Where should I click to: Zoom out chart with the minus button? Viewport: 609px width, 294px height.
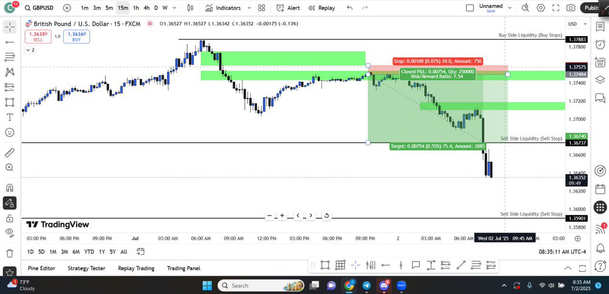coord(269,215)
